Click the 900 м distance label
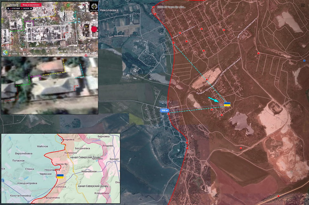The height and width of the screenshot is (205, 309). pos(164,110)
